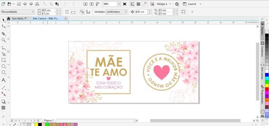Pick the yellow swatch in document palette
This screenshot has height=126, width=269.
36,124
